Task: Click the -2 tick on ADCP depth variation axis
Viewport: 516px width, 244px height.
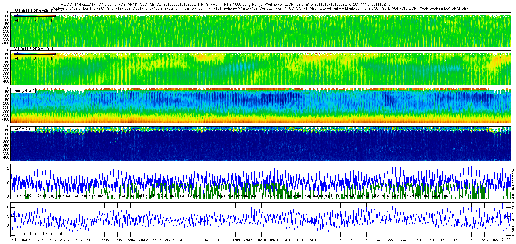Action: coord(7,197)
